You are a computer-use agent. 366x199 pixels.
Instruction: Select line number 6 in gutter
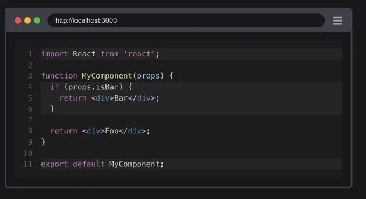pos(30,109)
